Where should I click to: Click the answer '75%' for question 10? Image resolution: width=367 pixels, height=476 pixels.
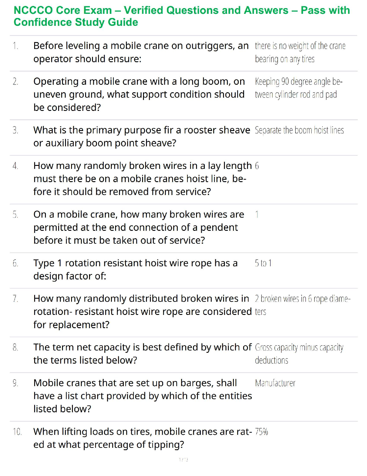[x=261, y=432]
